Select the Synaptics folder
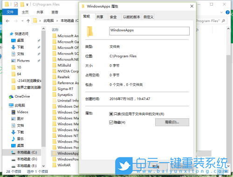The image size is (233, 177). [x=65, y=95]
